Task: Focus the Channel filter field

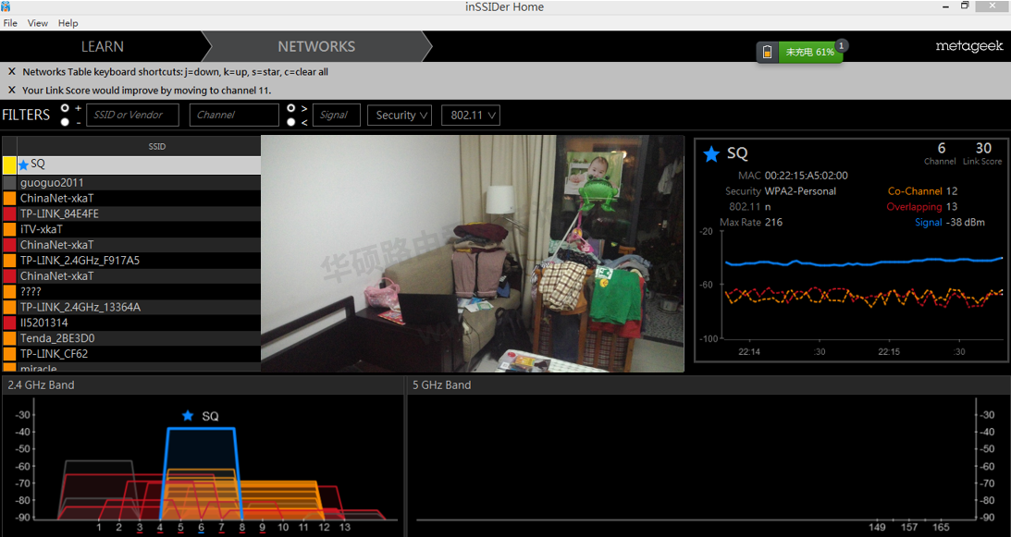Action: (x=234, y=115)
